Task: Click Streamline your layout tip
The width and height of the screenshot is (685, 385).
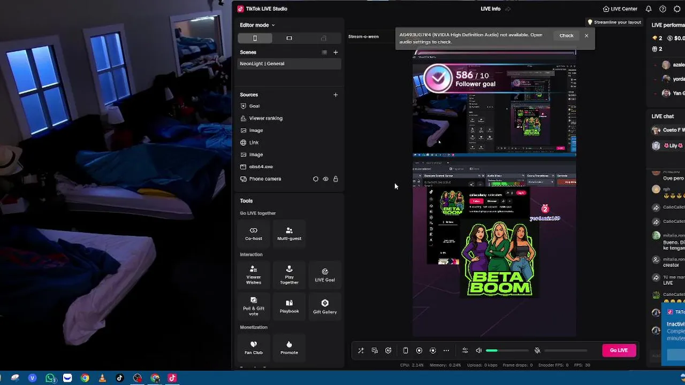Action: pos(614,22)
